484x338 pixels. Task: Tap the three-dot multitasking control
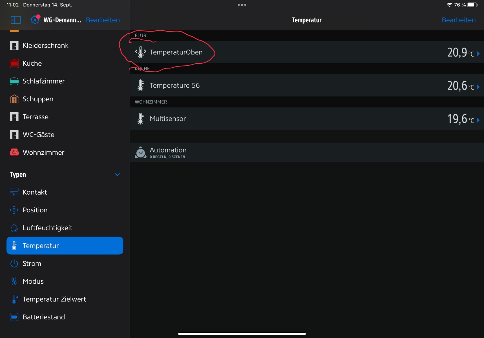[242, 5]
